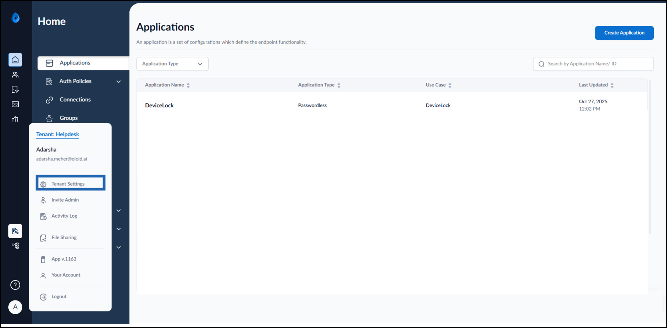Click the Oloid flame logo

(15, 18)
